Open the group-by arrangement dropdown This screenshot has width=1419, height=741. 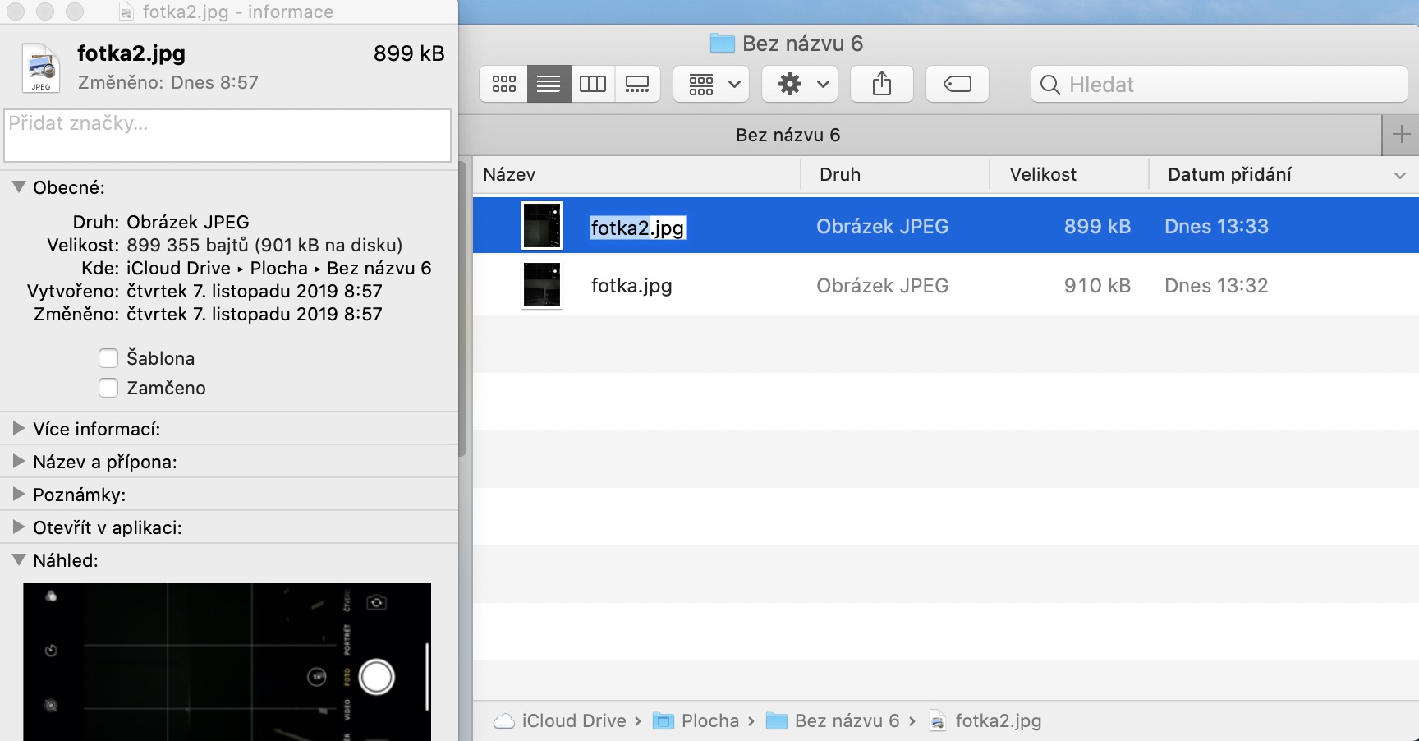[711, 84]
